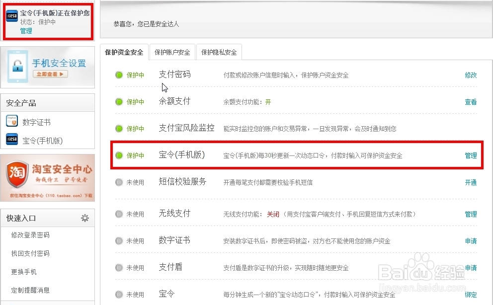Click the 宝令(手机版) icon under 安全产品
493x305 pixels.
(12, 139)
